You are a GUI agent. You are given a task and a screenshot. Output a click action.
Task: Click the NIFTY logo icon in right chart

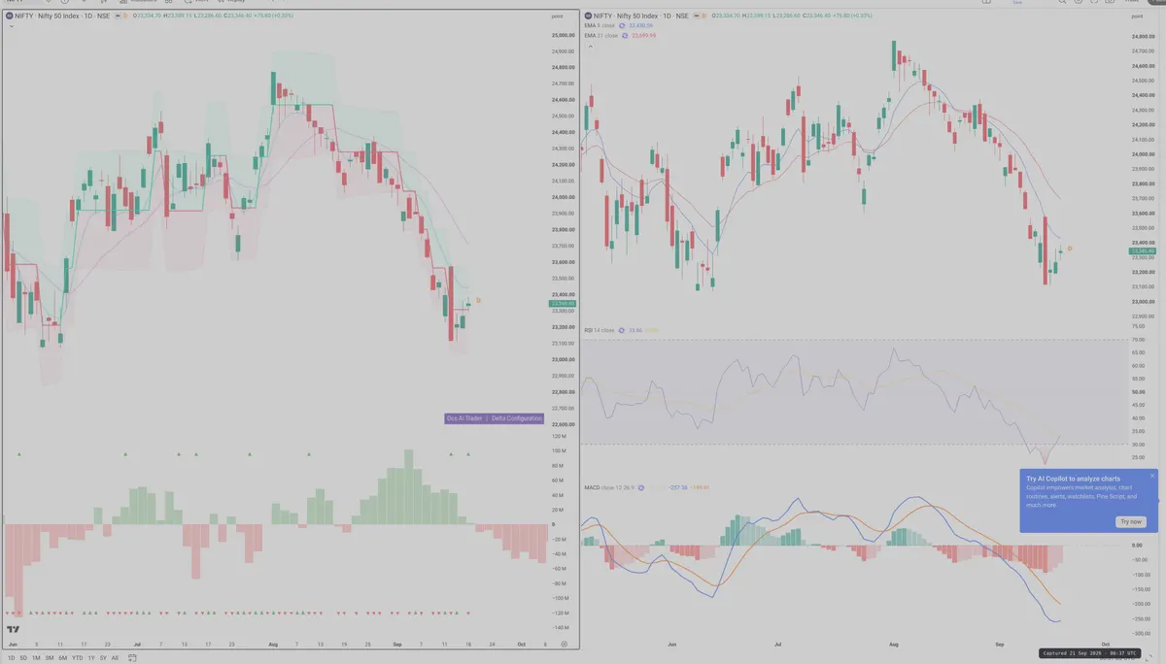tap(588, 16)
